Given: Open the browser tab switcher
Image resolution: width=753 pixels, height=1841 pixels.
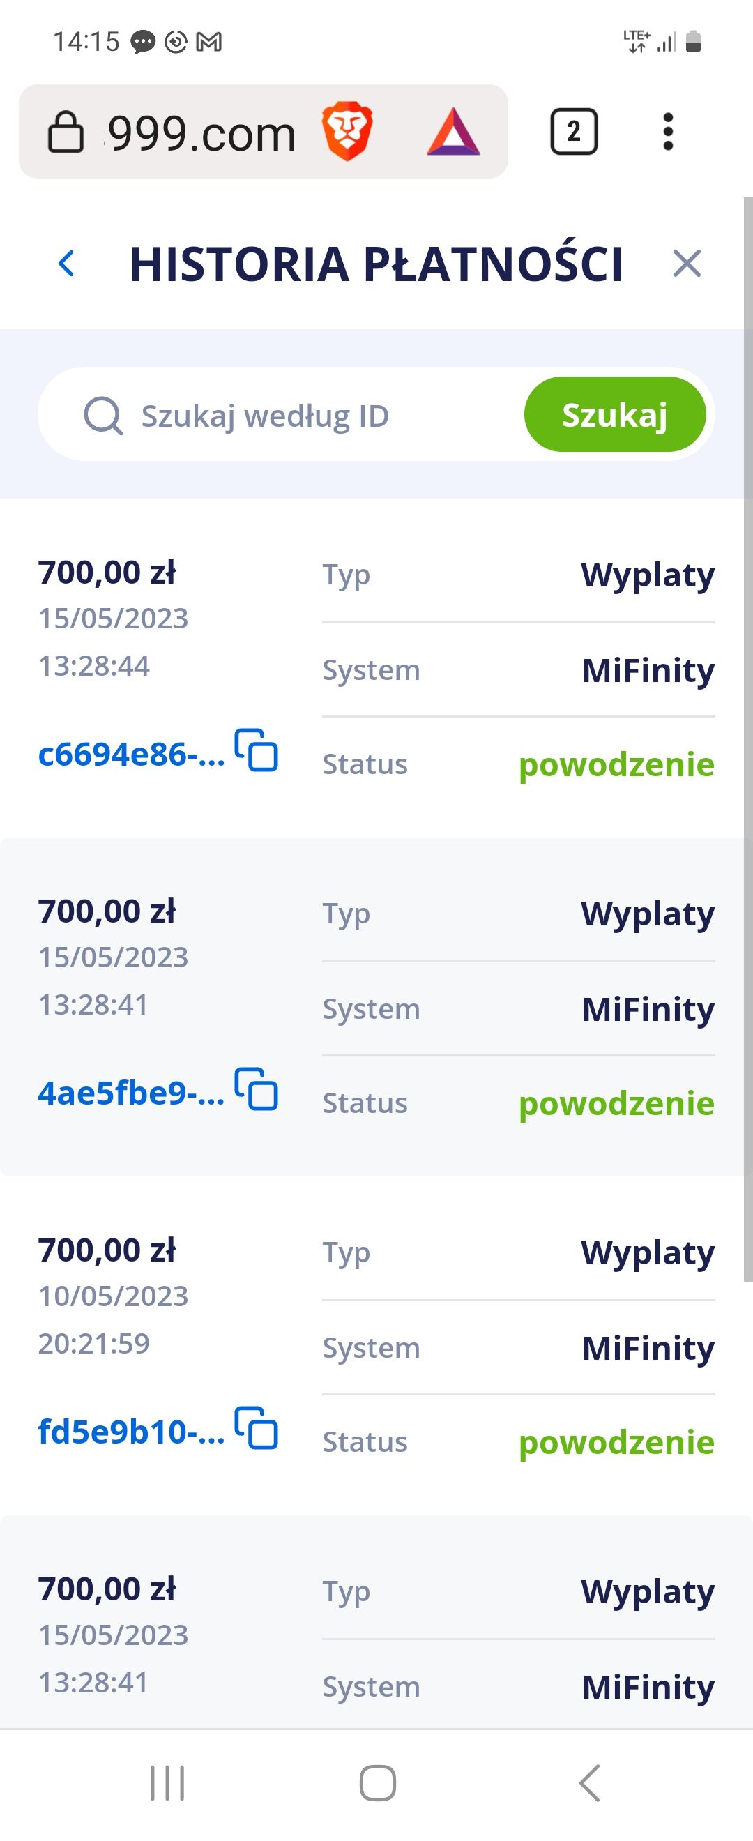Looking at the screenshot, I should point(574,132).
